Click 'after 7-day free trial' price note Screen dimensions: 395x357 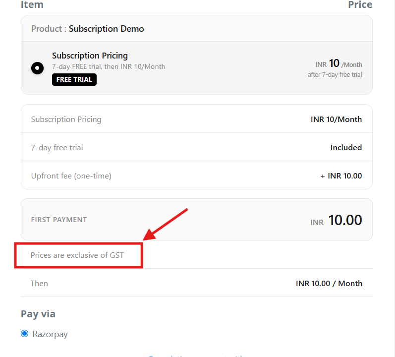click(x=335, y=75)
